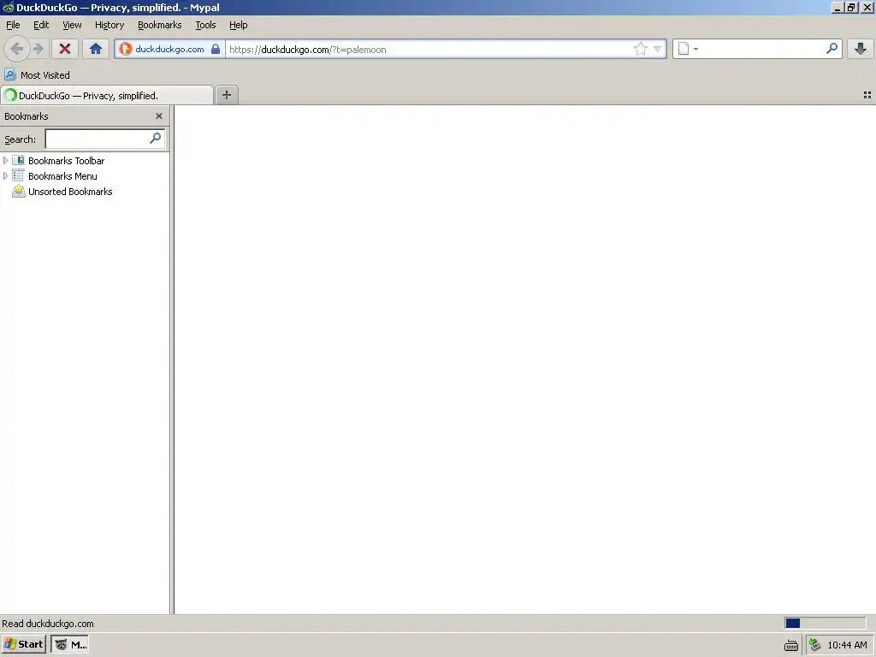This screenshot has width=876, height=657.
Task: Click the on-screen keyboard tray icon
Action: pos(791,645)
